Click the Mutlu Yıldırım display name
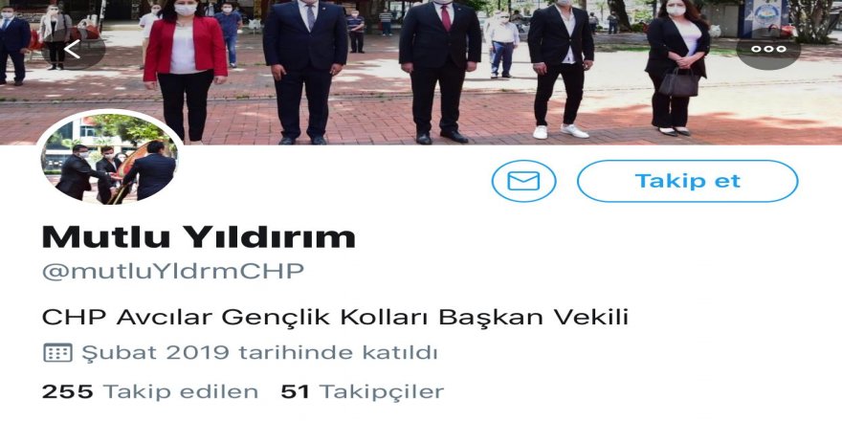 coord(199,236)
